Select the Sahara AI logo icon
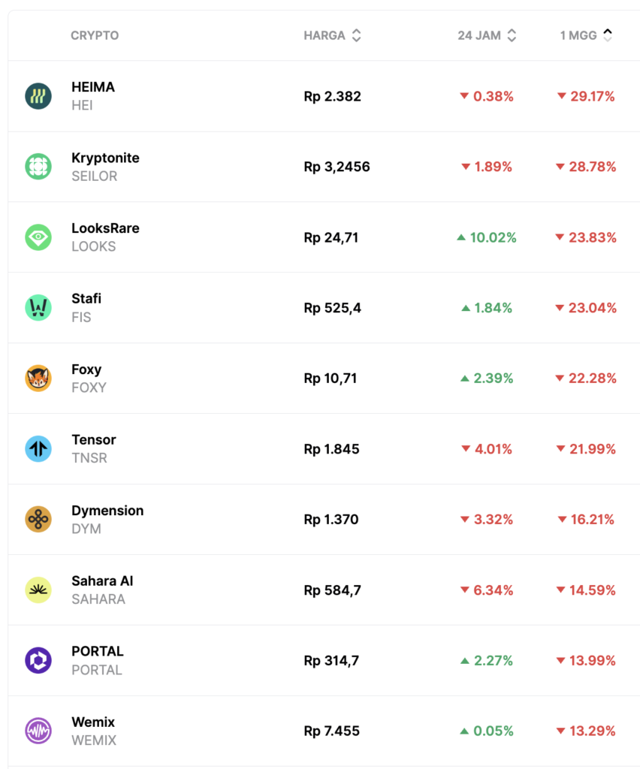The width and height of the screenshot is (640, 769). [38, 590]
